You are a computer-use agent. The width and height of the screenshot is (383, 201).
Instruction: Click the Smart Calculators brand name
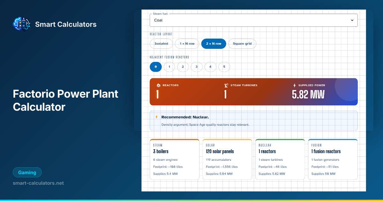[66, 24]
